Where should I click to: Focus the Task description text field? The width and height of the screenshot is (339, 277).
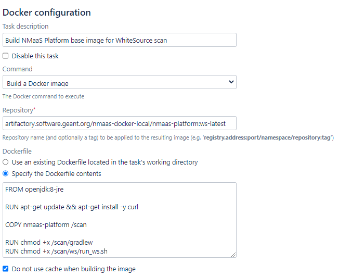[120, 40]
